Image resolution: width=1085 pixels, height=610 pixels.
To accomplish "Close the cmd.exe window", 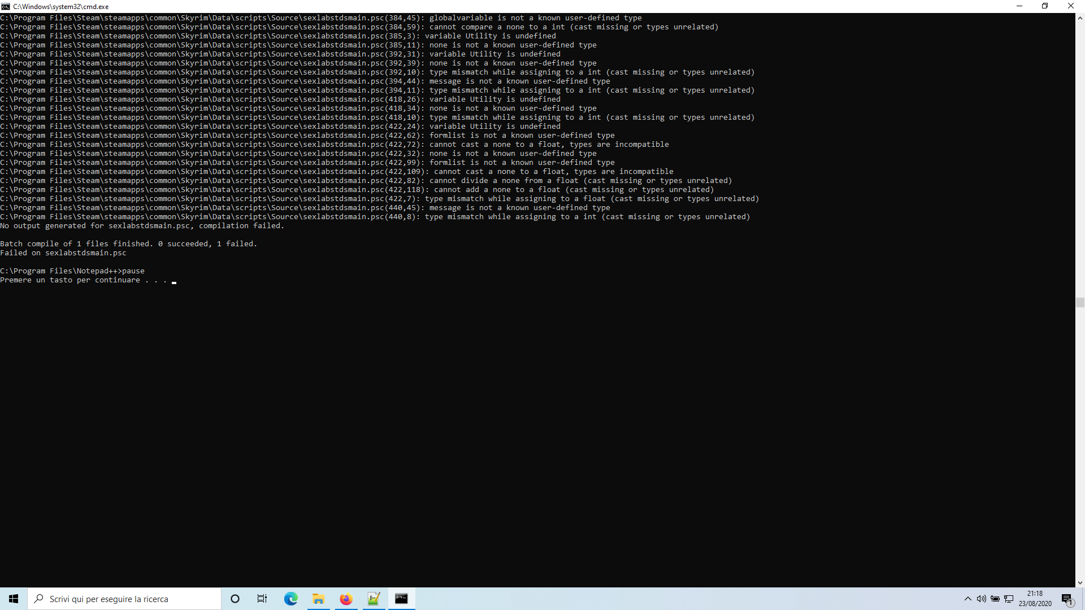I will pos(1071,6).
